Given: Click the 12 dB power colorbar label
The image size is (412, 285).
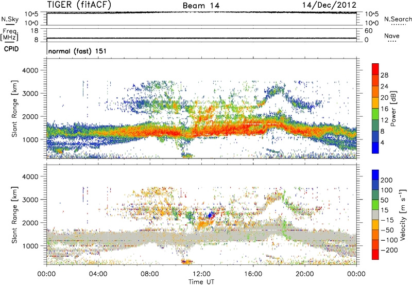Looking at the screenshot, I should click(x=384, y=120).
